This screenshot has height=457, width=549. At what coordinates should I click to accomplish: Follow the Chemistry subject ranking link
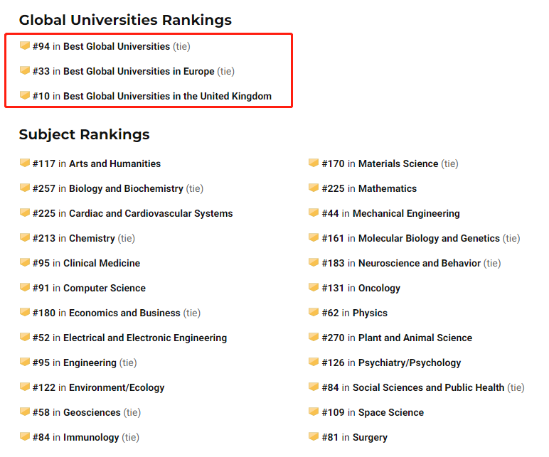point(92,238)
